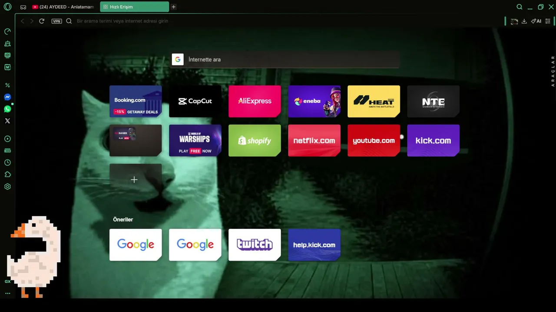Click the Öneriler section heading

[123, 219]
